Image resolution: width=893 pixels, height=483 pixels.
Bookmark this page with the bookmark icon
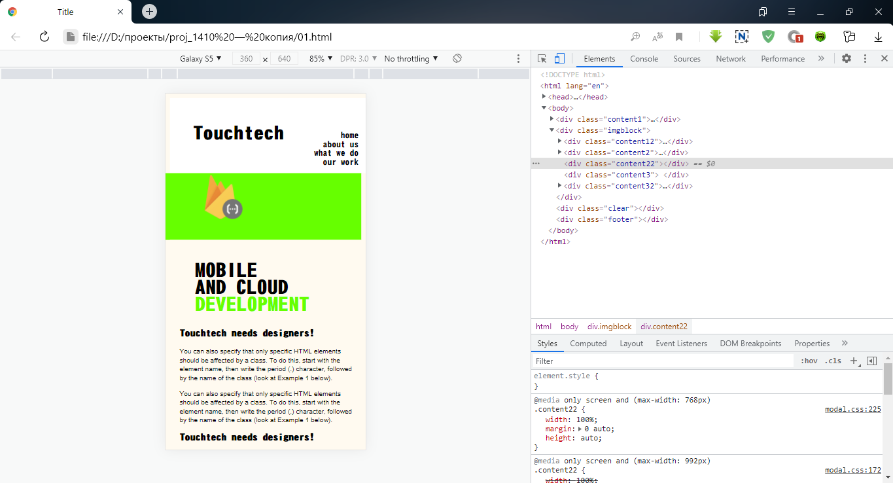(679, 37)
